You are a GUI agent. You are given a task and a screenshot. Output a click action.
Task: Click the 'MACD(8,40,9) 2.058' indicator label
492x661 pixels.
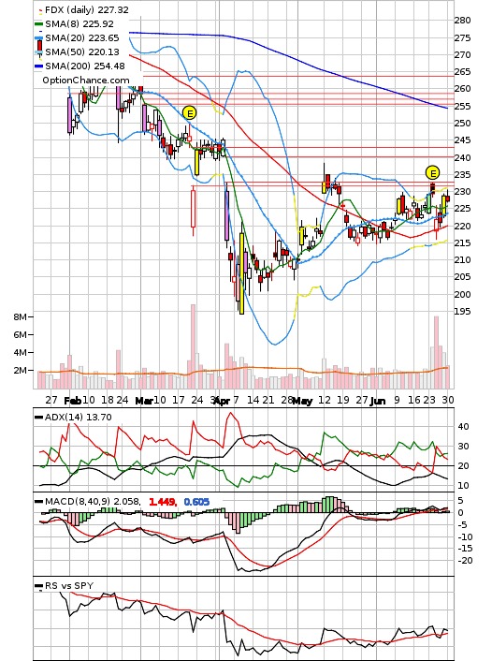click(x=93, y=502)
